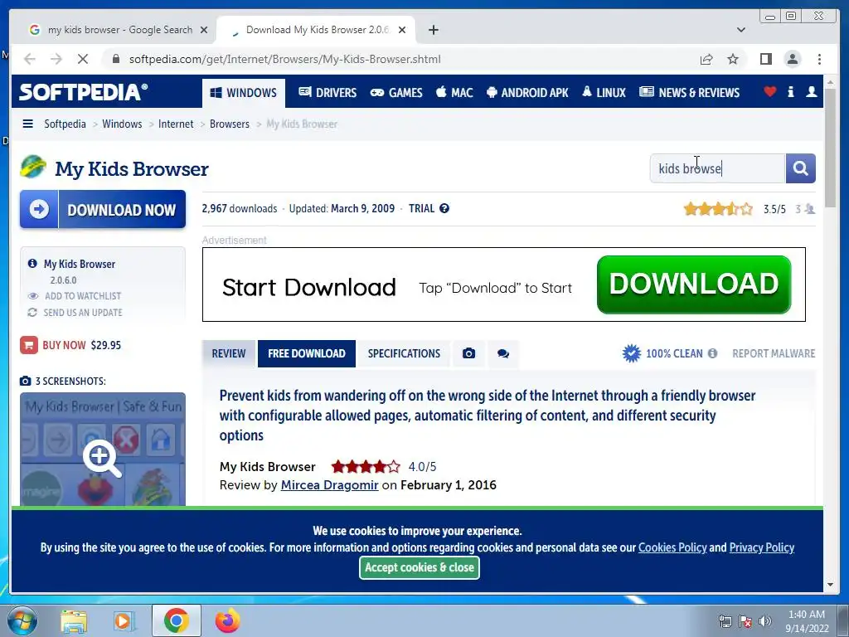
Task: Click the share page icon in address bar
Action: point(706,59)
